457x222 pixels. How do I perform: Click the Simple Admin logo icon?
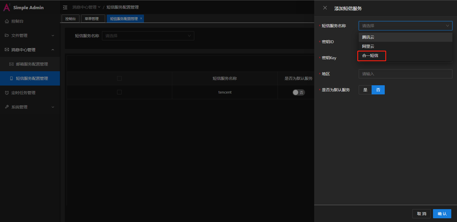point(7,7)
